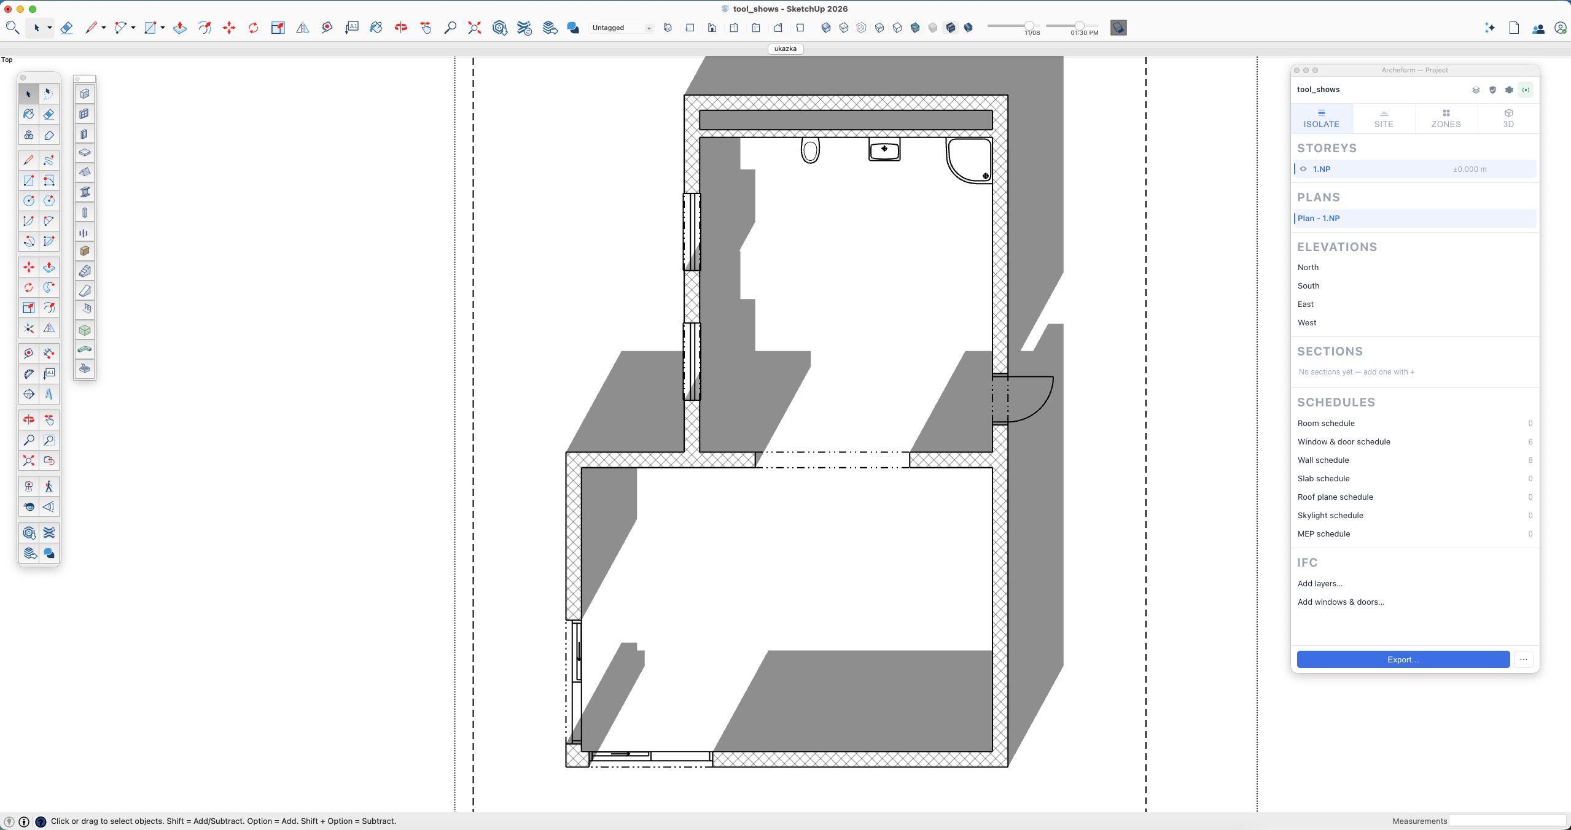The image size is (1571, 830).
Task: Select the window tool in Archeform palette
Action: click(85, 114)
